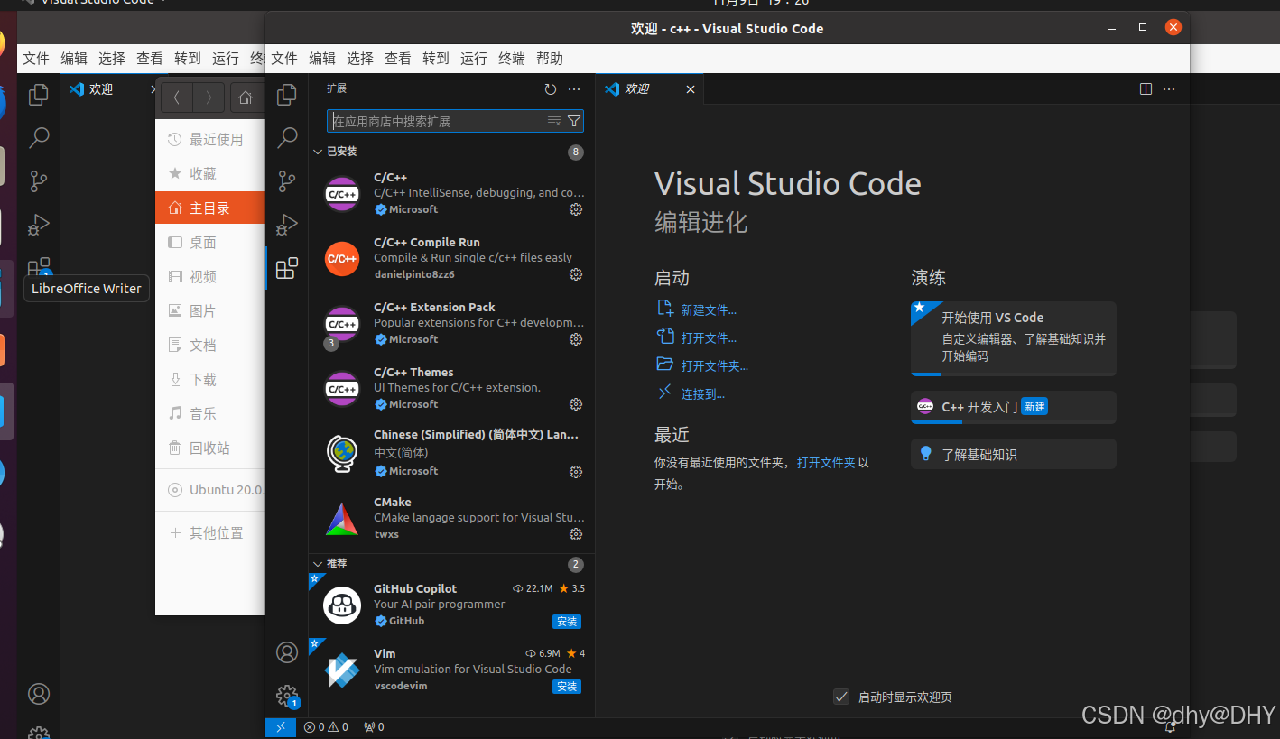This screenshot has height=739, width=1280.
Task: Open 运行 menu in background VS Code window
Action: (x=226, y=59)
